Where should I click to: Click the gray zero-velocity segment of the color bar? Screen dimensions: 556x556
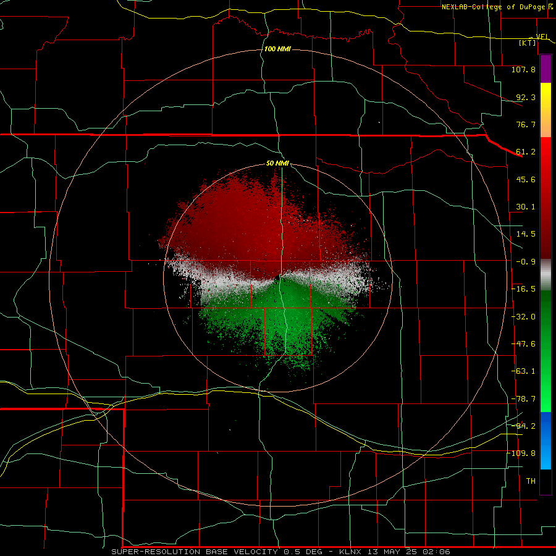pyautogui.click(x=545, y=275)
